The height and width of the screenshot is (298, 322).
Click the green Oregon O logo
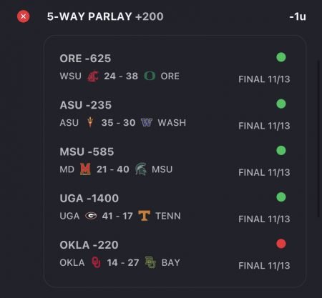(150, 76)
